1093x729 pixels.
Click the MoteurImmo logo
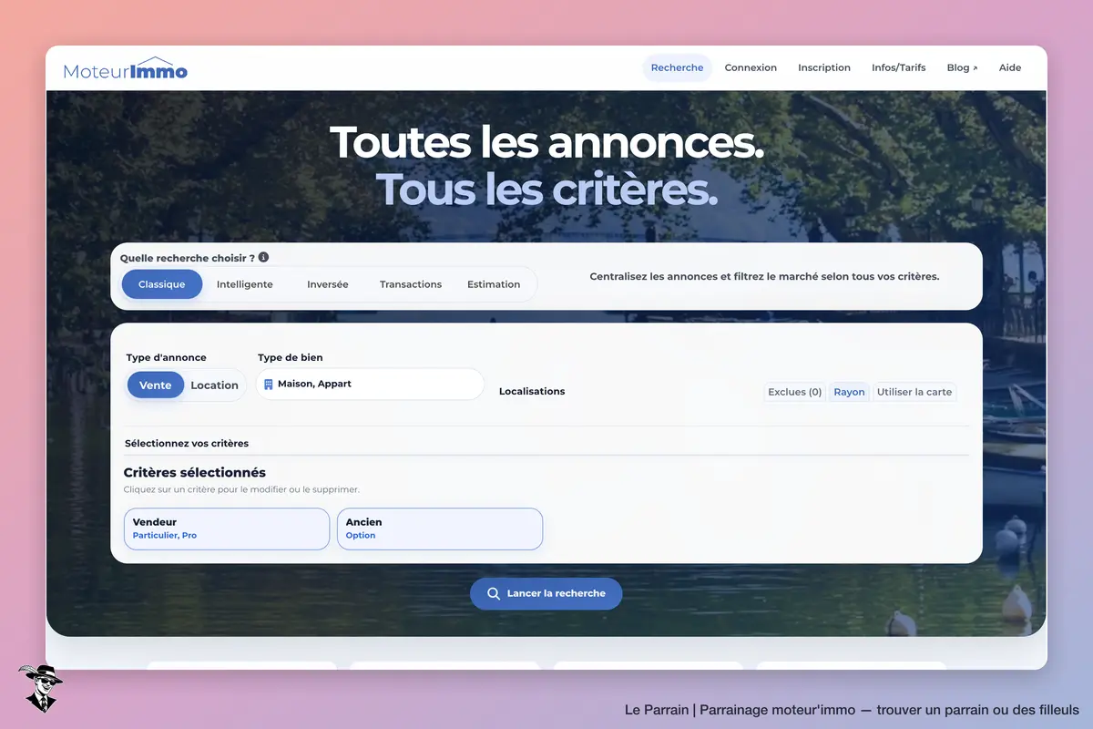[x=126, y=68]
